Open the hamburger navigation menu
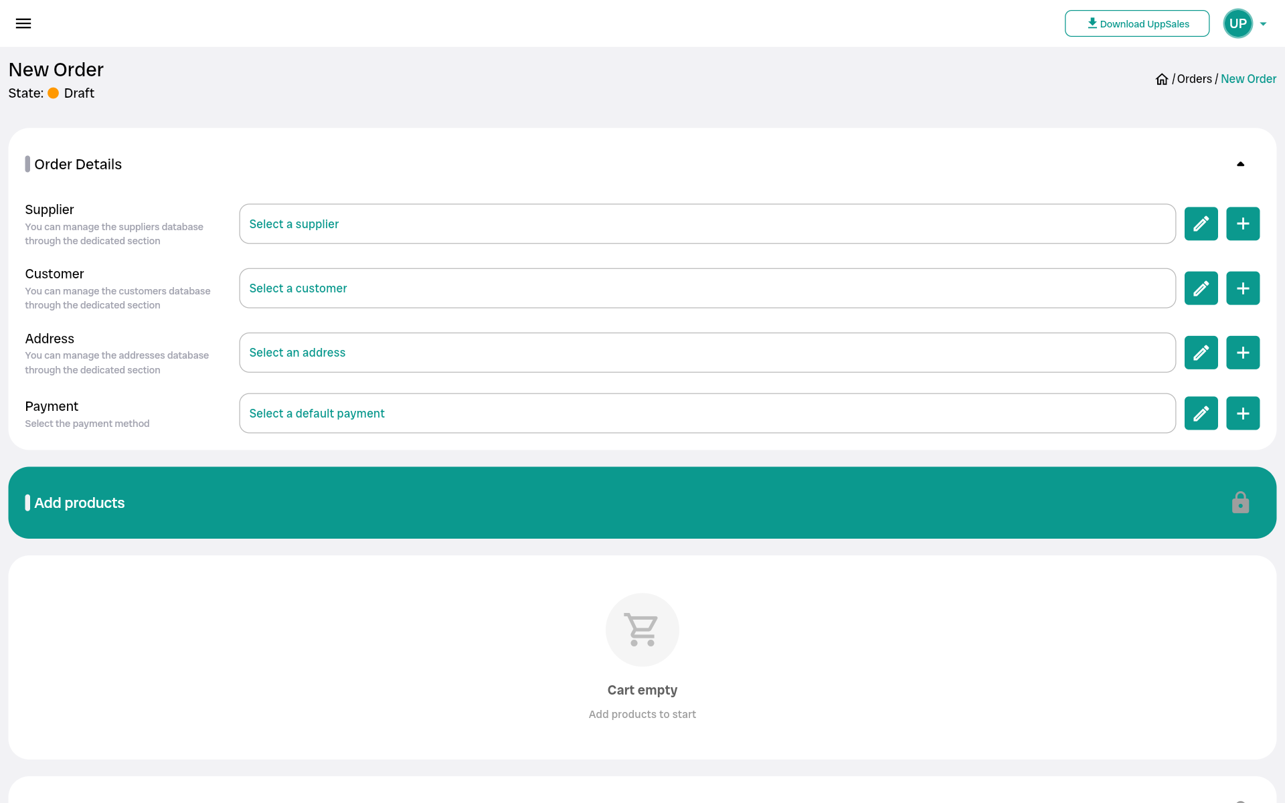The width and height of the screenshot is (1285, 803). [x=23, y=23]
